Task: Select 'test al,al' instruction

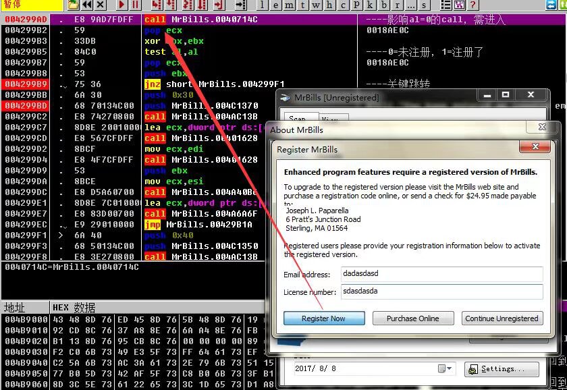Action: (x=171, y=52)
